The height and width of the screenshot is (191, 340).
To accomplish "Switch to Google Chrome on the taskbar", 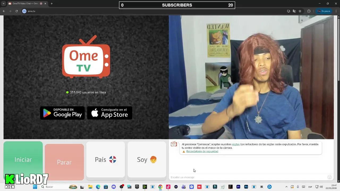I will coord(160,187).
